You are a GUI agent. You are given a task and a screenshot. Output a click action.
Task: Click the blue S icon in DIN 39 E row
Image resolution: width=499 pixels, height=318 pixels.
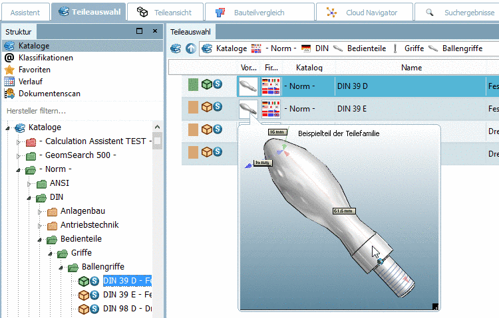[218, 106]
